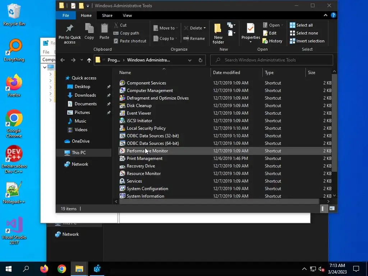Select Disk Cleanup shortcut
Screen dimensions: 368x276
pyautogui.click(x=225, y=106)
